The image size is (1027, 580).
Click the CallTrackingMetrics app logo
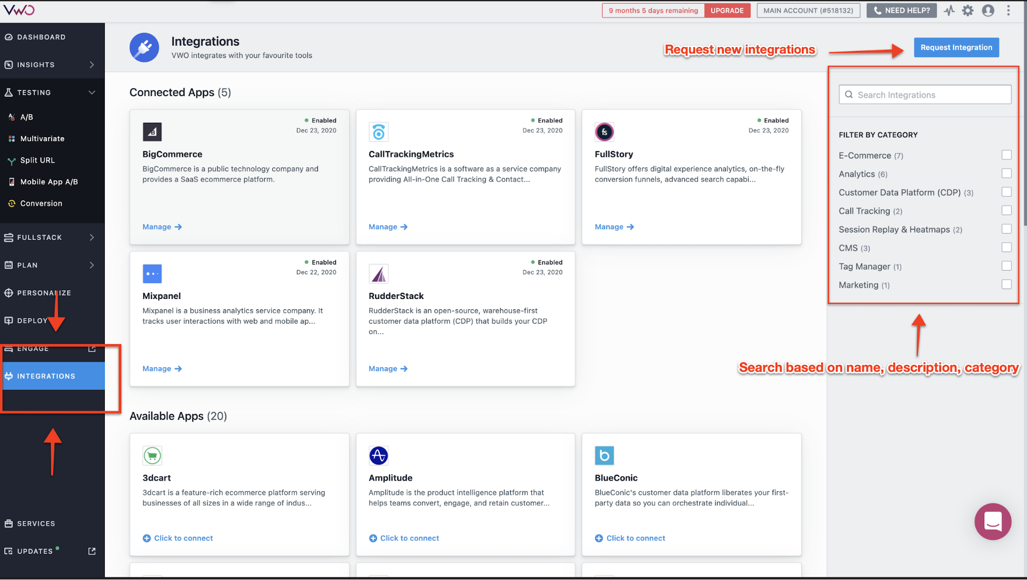pyautogui.click(x=379, y=132)
